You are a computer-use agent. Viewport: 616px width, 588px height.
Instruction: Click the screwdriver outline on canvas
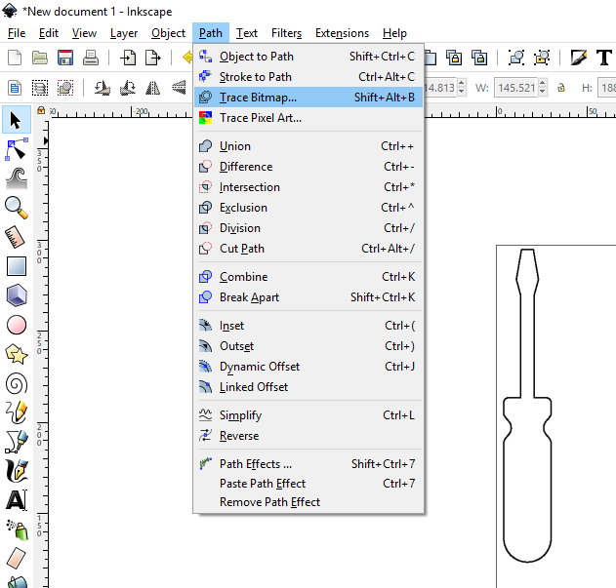[x=527, y=405]
